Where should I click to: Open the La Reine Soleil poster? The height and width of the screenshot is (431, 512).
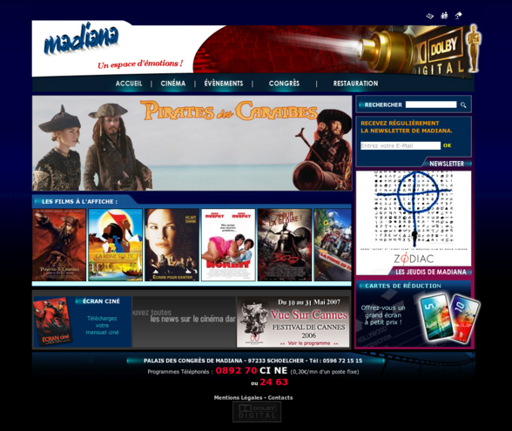click(x=115, y=245)
